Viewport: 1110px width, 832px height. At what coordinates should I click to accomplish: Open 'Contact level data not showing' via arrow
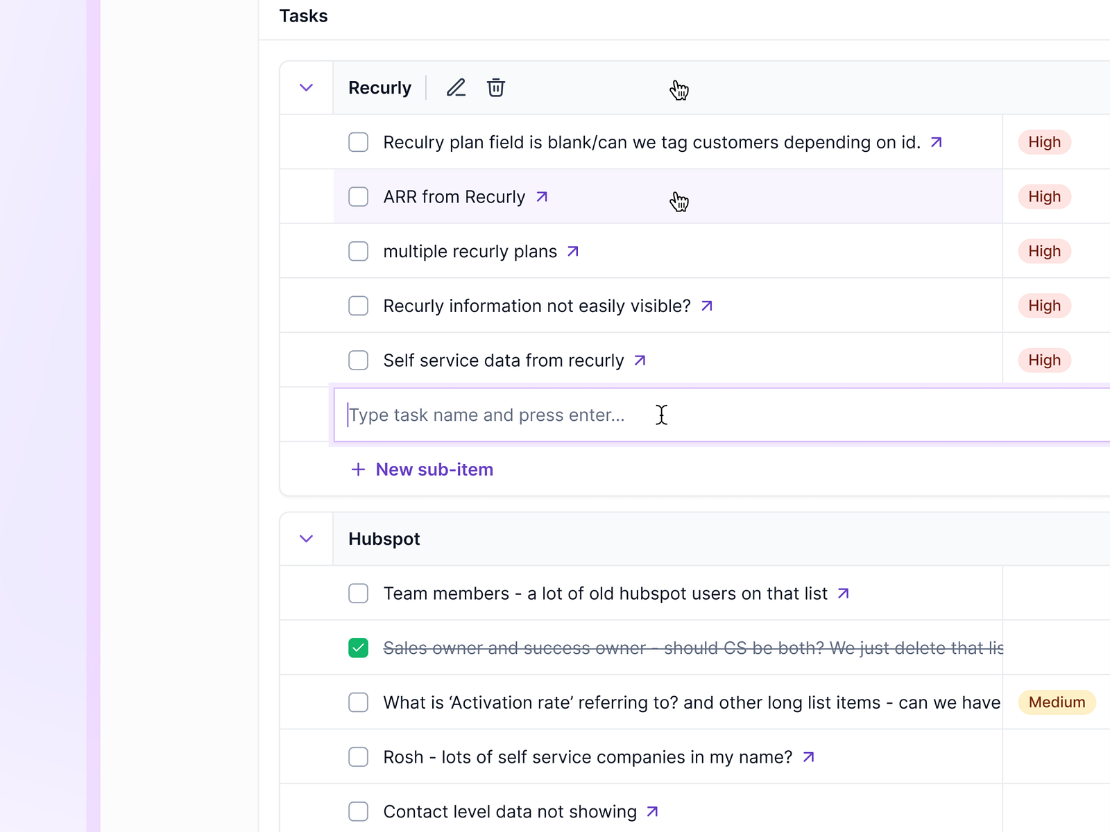(x=652, y=811)
